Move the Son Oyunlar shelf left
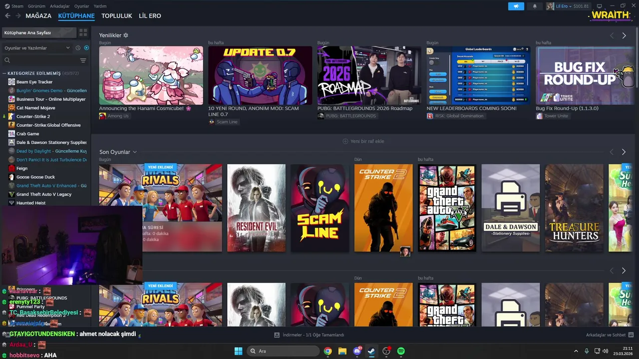This screenshot has height=359, width=639. pyautogui.click(x=612, y=152)
